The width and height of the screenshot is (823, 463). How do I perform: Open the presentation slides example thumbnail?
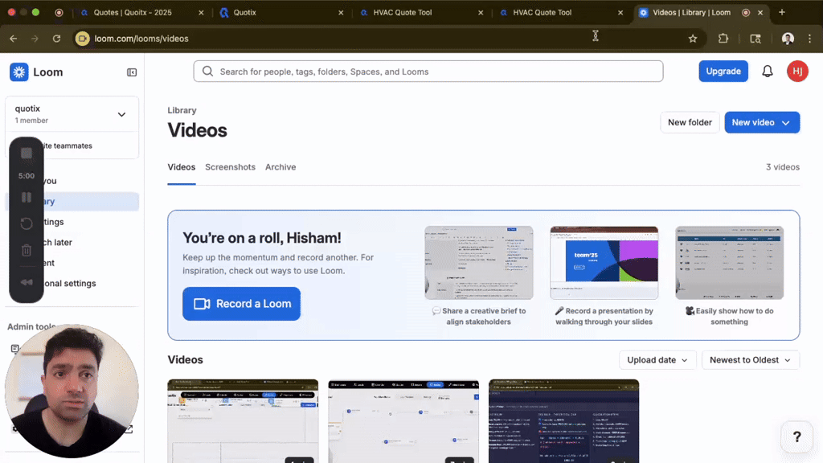tap(604, 263)
